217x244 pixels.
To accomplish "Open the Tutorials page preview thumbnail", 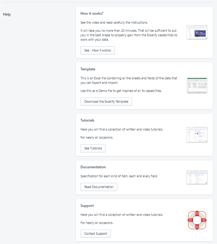I will pyautogui.click(x=197, y=135).
